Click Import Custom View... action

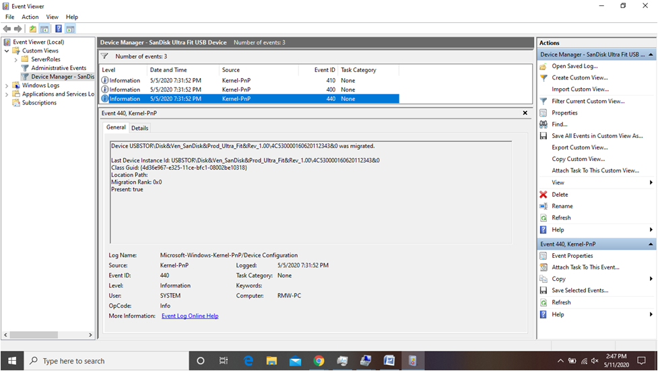(580, 90)
